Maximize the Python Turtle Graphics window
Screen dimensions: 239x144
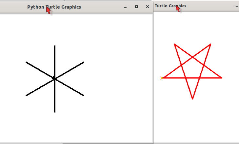coord(136,7)
